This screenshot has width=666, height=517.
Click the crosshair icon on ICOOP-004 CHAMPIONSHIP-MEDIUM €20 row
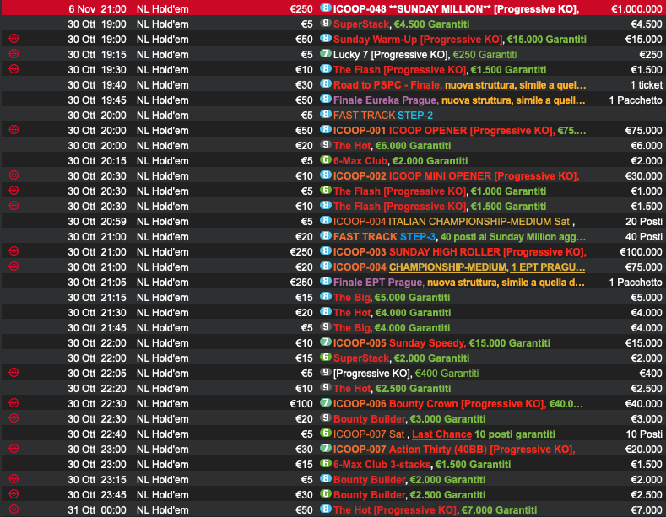pos(14,267)
